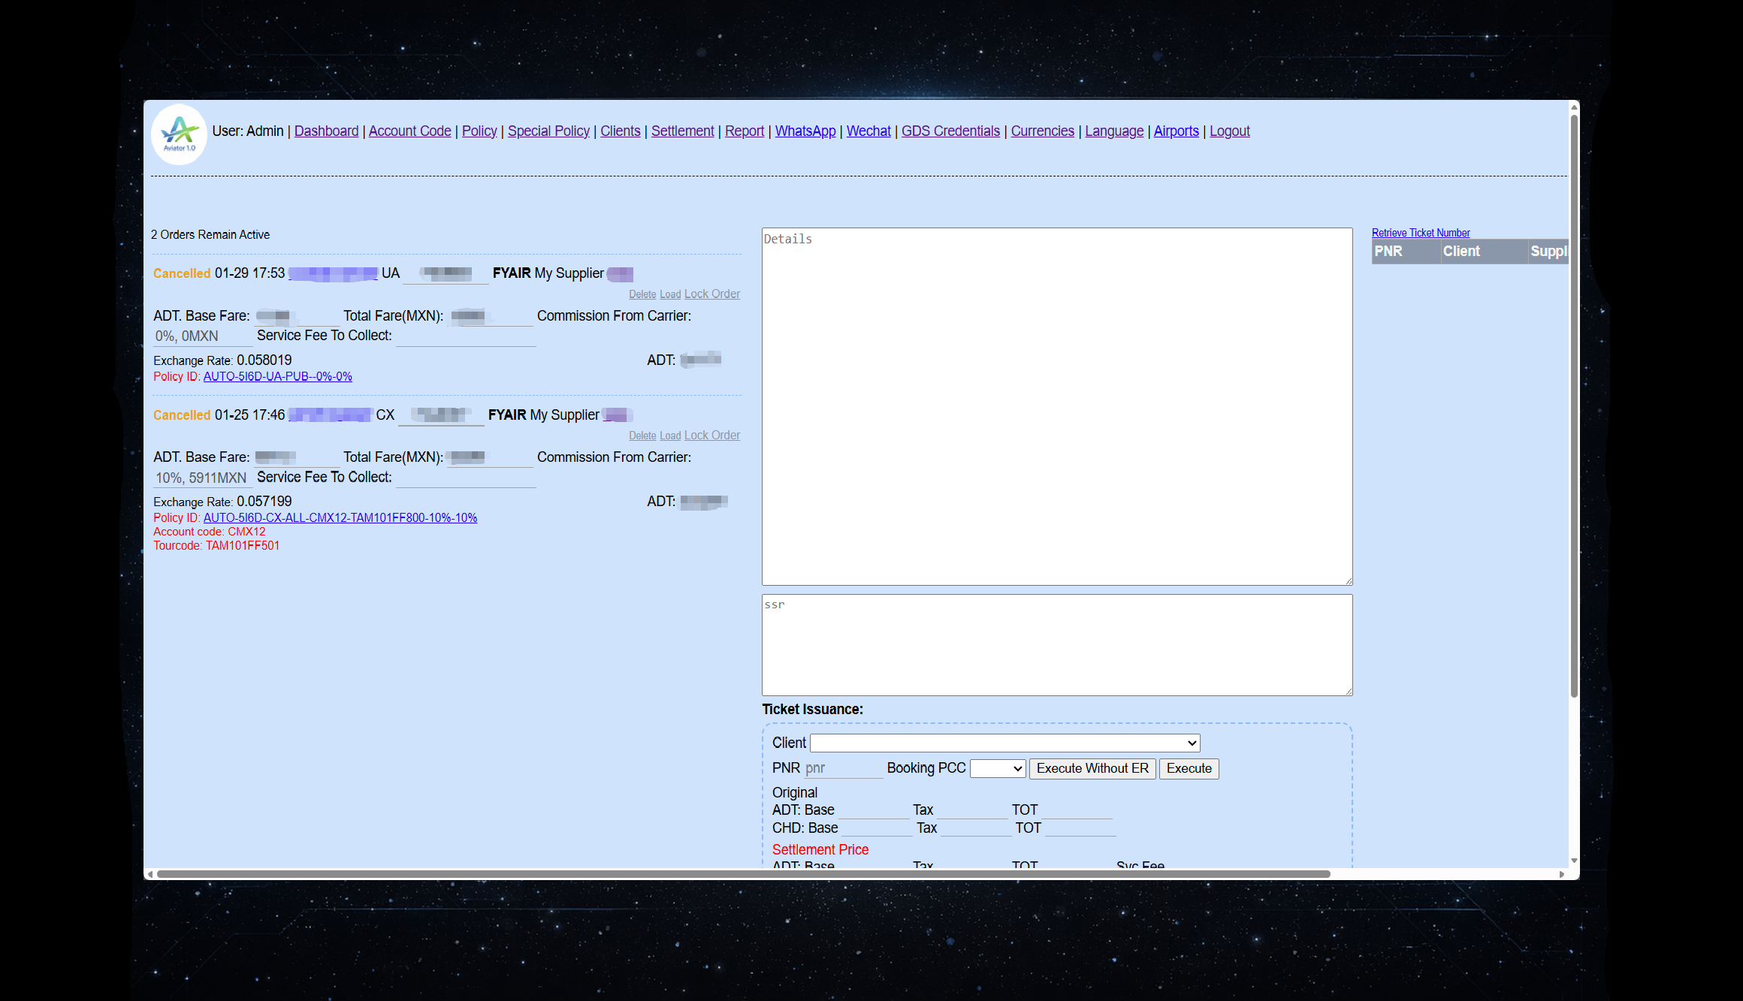
Task: Navigate to Special Policy
Action: [x=548, y=131]
